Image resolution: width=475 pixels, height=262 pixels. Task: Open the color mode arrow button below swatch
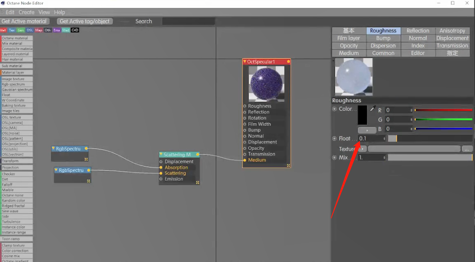367,131
